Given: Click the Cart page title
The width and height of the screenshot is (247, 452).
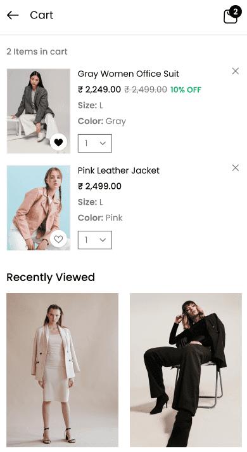Looking at the screenshot, I should click(x=42, y=15).
